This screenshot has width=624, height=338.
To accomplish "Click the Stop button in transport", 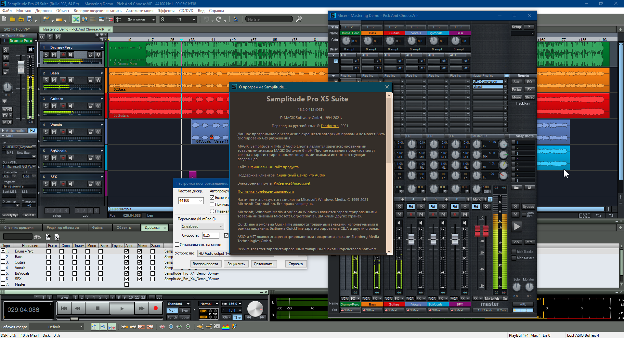I will click(x=97, y=308).
